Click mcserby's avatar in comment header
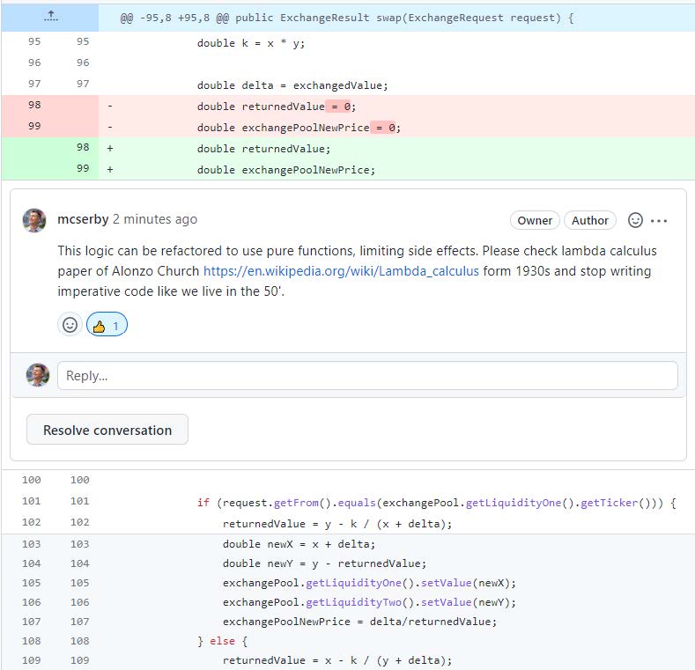Image resolution: width=695 pixels, height=670 pixels. coord(35,220)
